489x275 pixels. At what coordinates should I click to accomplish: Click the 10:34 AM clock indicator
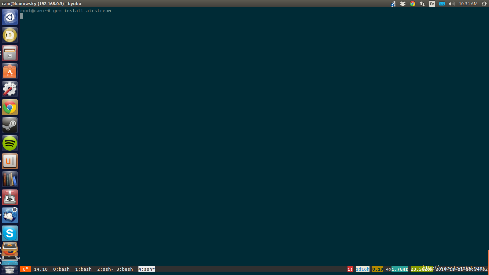pyautogui.click(x=468, y=4)
